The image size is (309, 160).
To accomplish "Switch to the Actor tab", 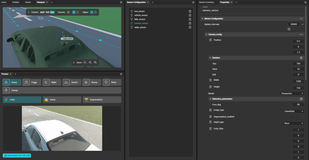I will click(4, 2).
